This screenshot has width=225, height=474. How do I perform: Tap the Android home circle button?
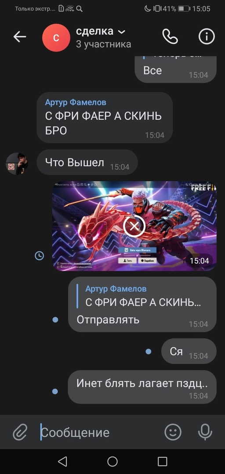[x=112, y=461]
